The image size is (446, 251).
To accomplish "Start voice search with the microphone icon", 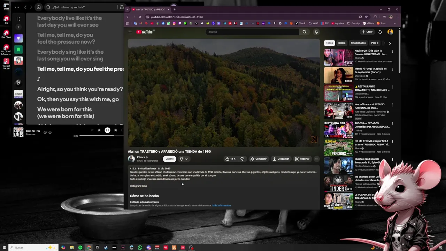I will click(x=316, y=32).
